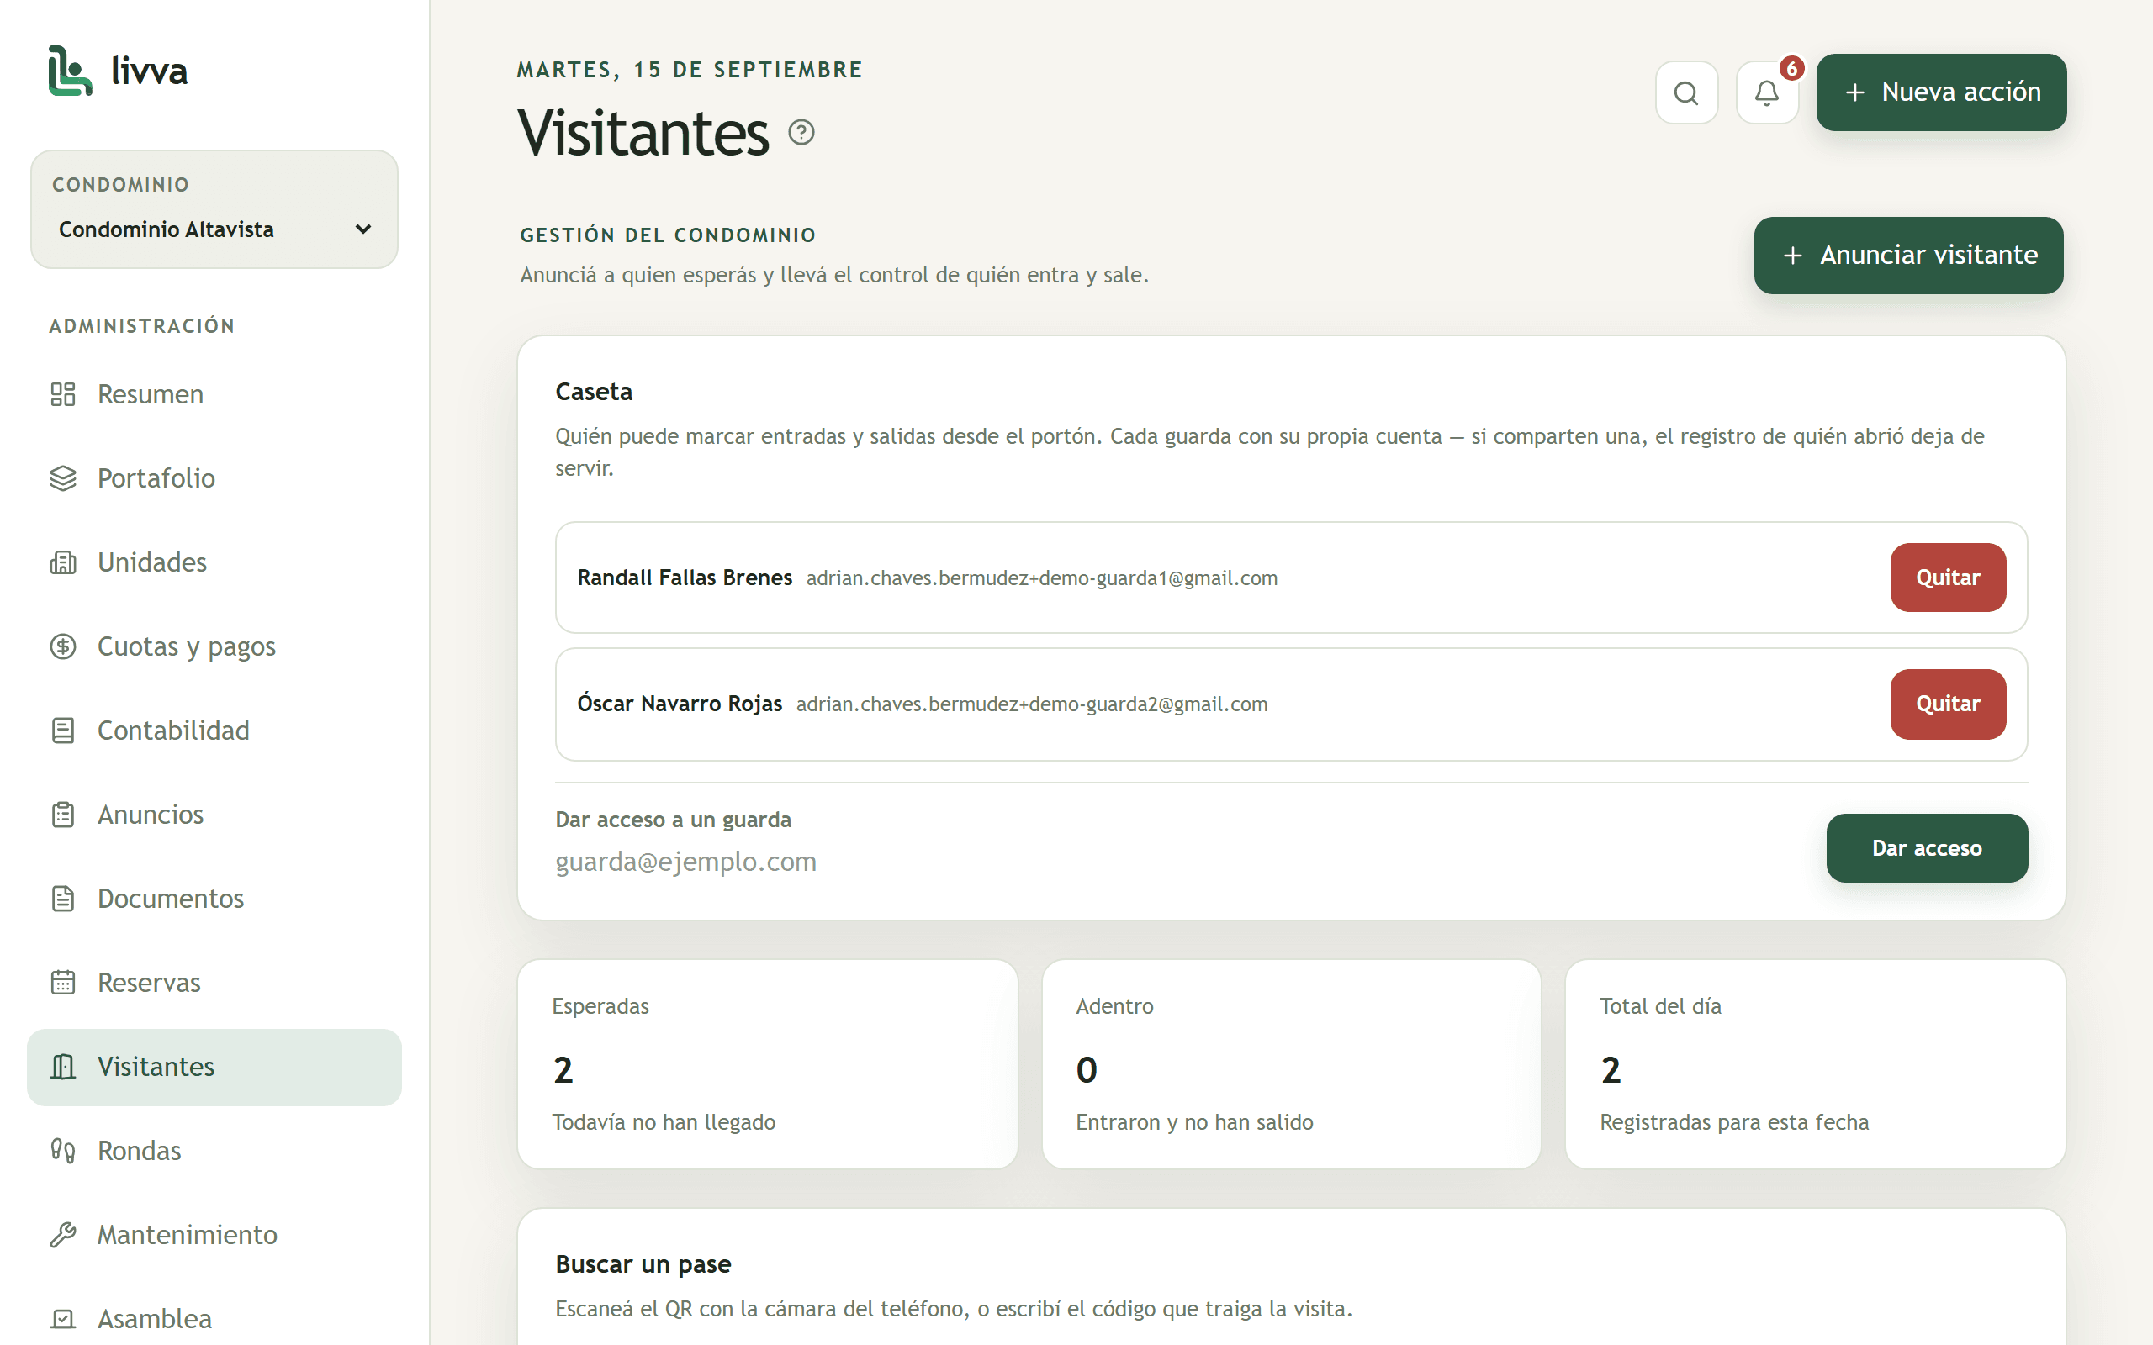
Task: Open the Resumen menu item
Action: tap(214, 394)
